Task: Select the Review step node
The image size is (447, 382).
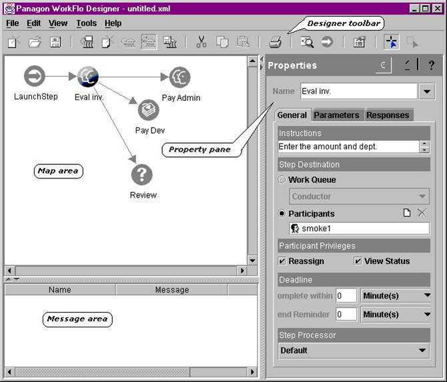Action: (x=141, y=175)
